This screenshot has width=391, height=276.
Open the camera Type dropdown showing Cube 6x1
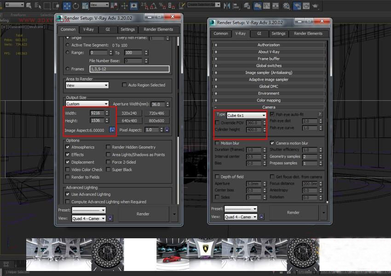(x=247, y=115)
